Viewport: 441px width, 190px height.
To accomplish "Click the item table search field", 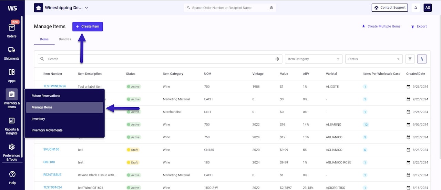I will (x=158, y=59).
